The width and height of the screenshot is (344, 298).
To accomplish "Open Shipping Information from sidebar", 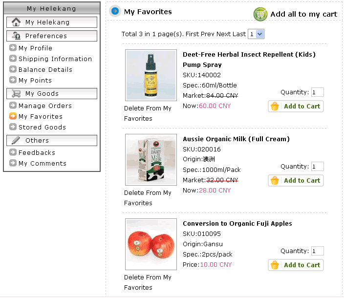I will click(55, 59).
